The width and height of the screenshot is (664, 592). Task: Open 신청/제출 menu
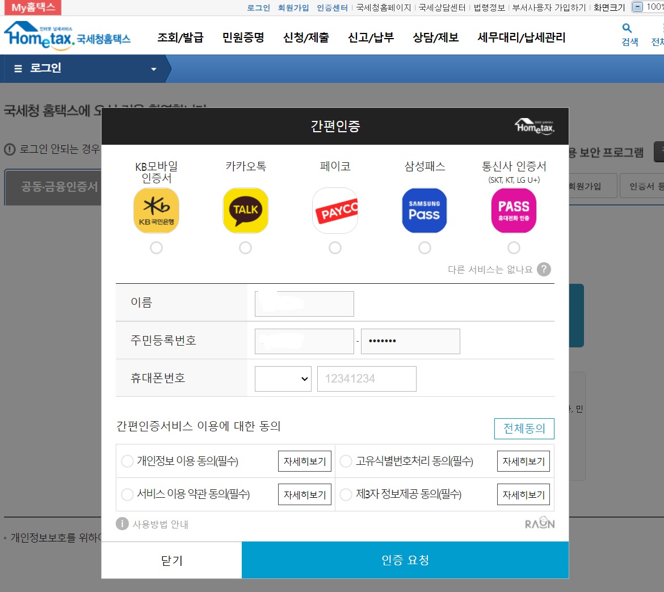pyautogui.click(x=306, y=37)
